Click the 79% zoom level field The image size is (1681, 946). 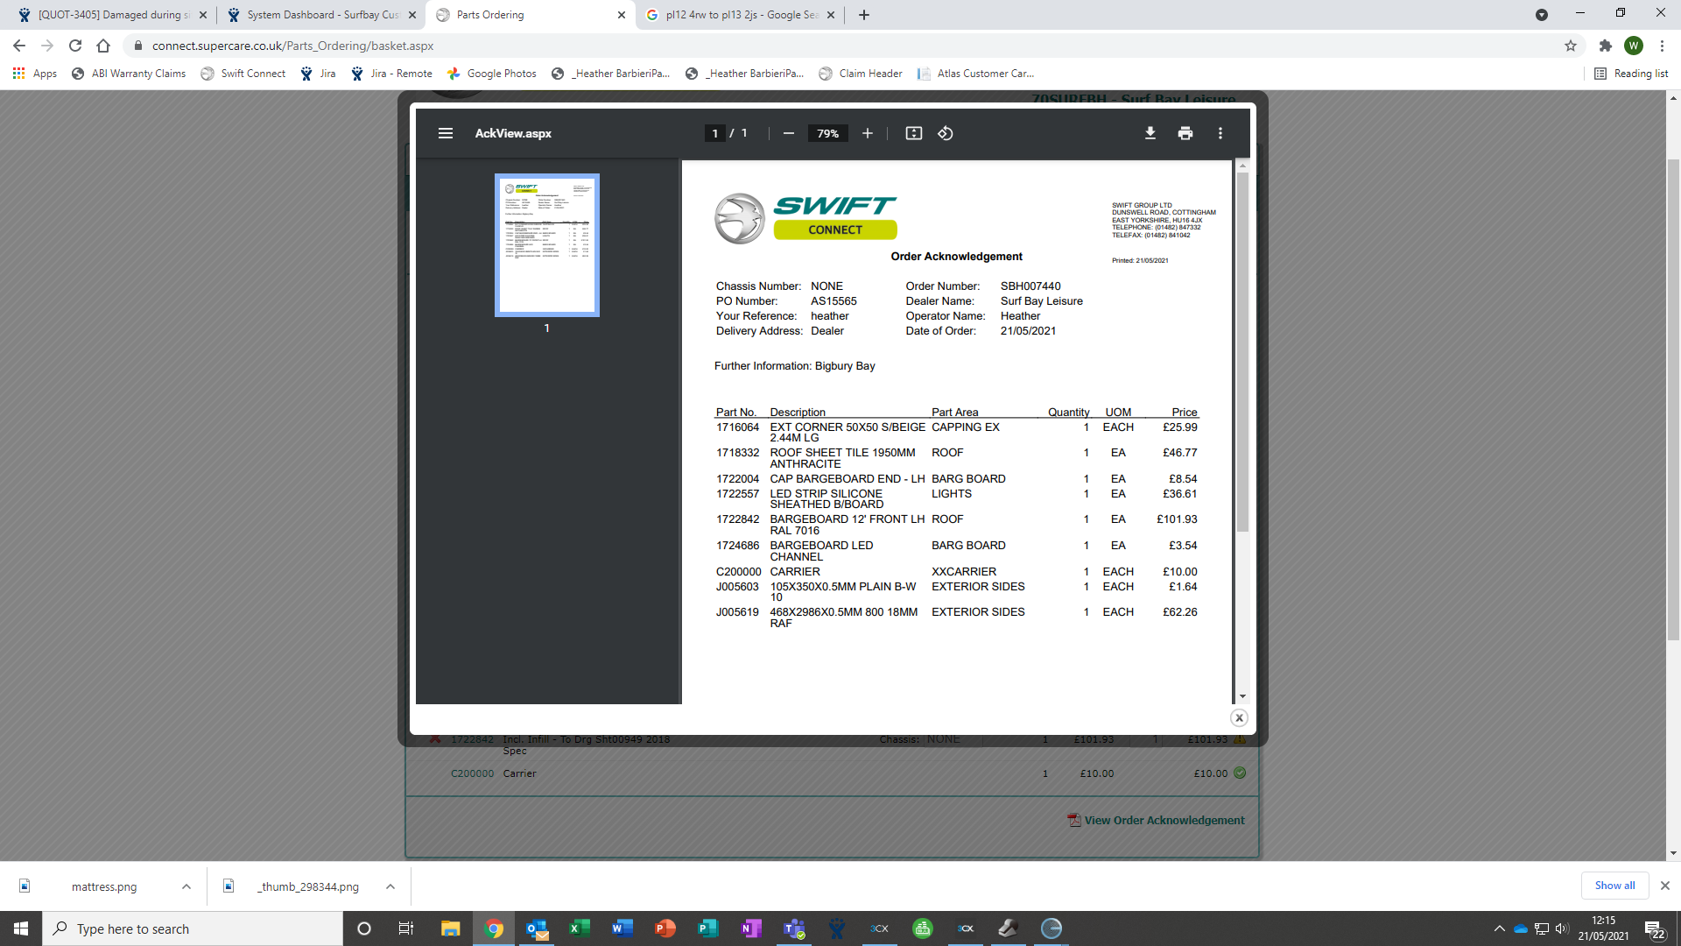coord(827,133)
